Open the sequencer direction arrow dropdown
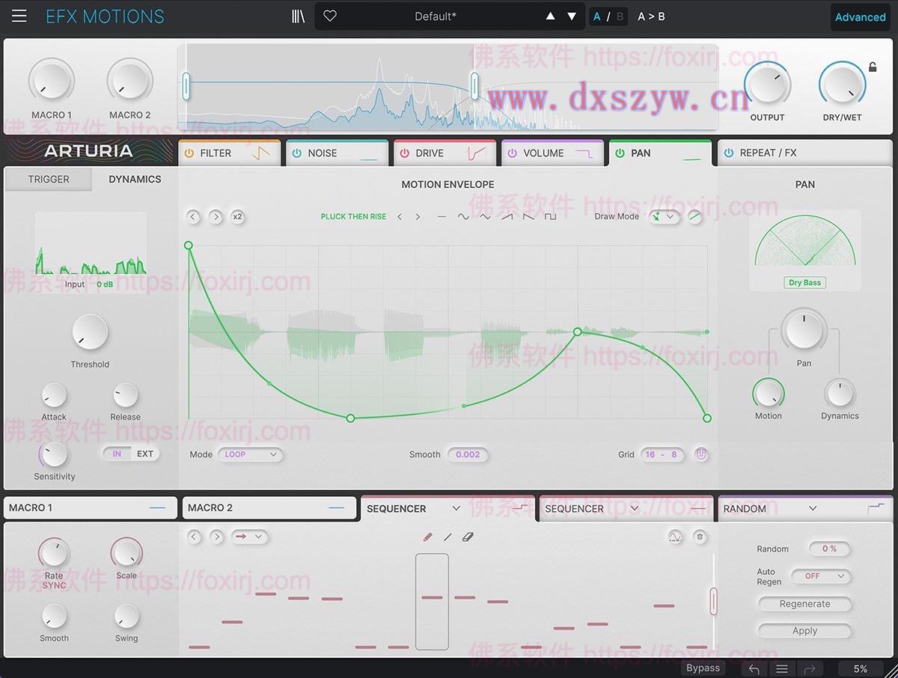 [249, 537]
